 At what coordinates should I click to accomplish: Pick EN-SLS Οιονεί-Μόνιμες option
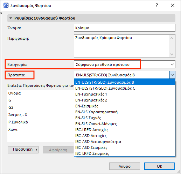[x=125, y=124]
